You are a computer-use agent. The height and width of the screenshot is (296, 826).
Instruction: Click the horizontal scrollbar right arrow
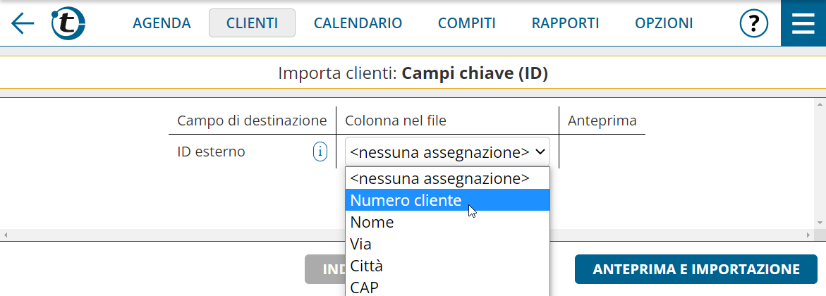click(808, 235)
